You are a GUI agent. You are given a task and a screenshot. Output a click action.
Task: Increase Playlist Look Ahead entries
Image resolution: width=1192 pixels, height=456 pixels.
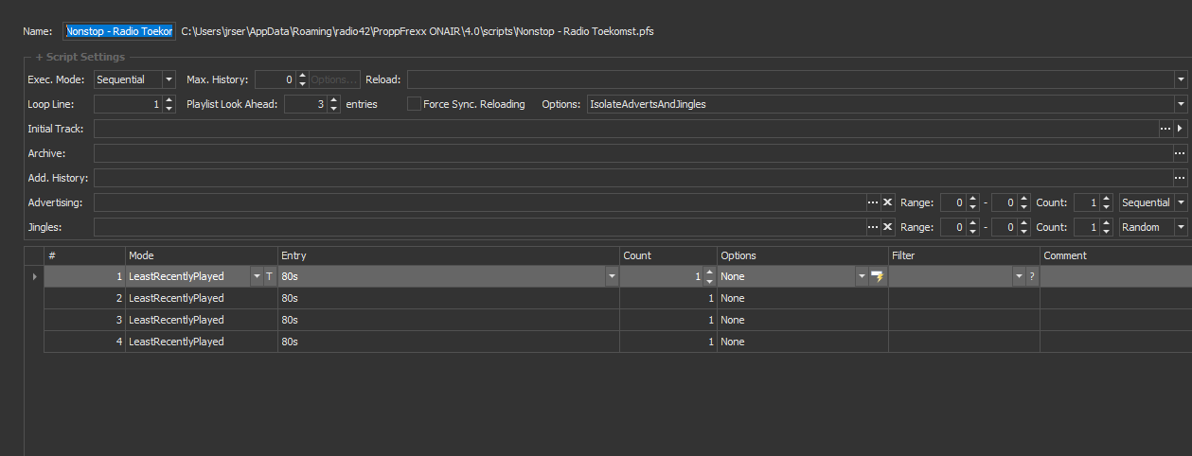334,100
